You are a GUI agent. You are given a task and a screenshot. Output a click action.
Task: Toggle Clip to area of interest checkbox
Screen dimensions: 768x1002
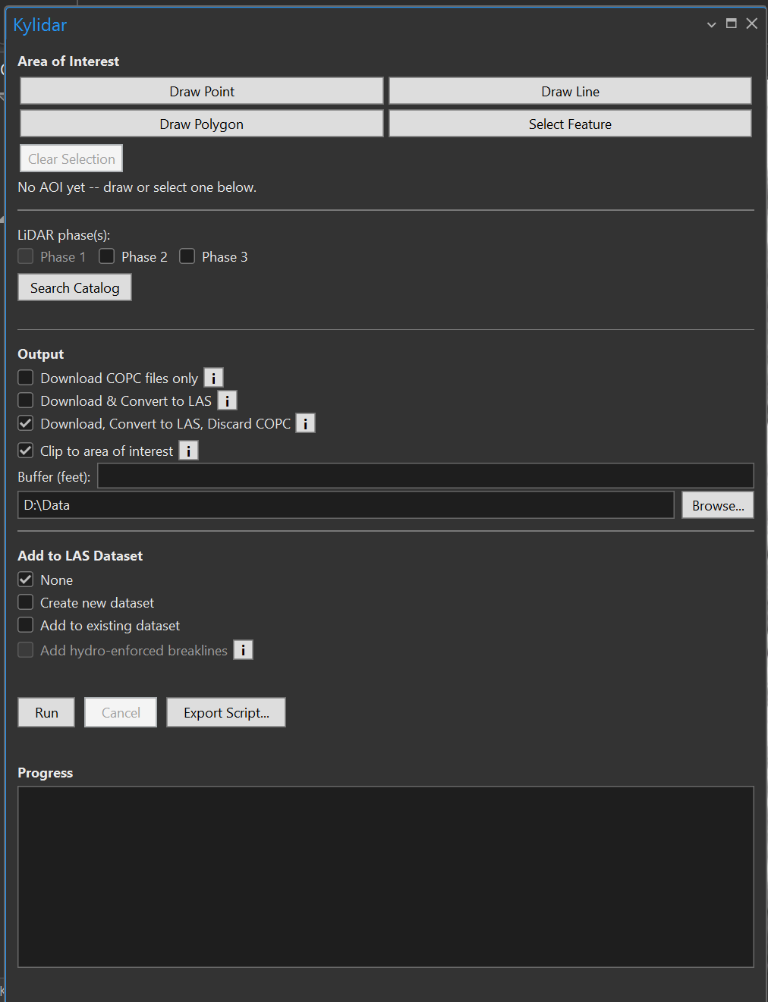pyautogui.click(x=26, y=451)
